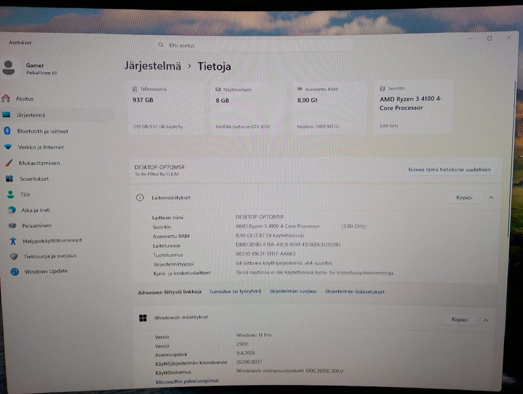Click the Järjestelmä monitor icon
Image resolution: width=523 pixels, height=394 pixels.
click(7, 114)
